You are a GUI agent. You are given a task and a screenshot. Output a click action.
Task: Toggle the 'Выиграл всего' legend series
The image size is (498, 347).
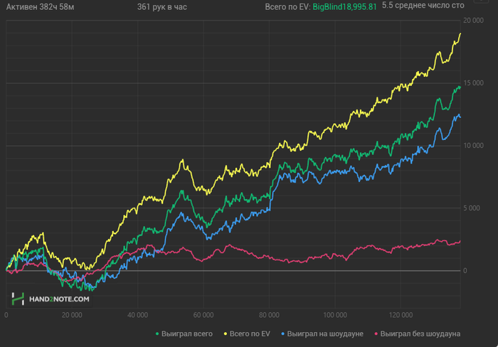click(184, 333)
